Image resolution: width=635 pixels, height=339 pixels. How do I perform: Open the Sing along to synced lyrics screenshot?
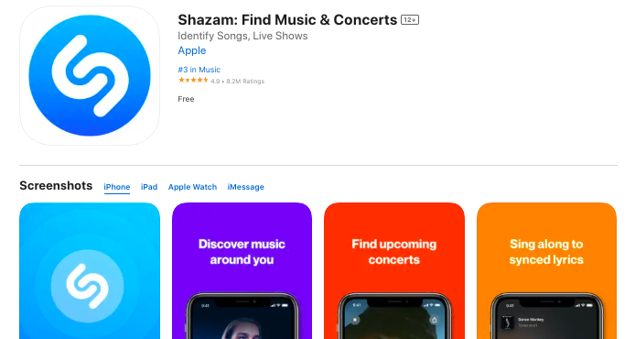(546, 271)
